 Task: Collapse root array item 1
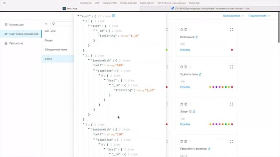84,55
